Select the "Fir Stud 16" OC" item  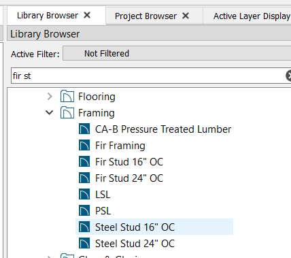click(x=129, y=162)
